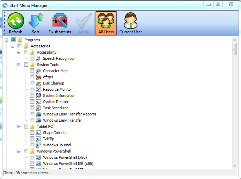
Task: Click the scrollbar down arrow
Action: [235, 166]
